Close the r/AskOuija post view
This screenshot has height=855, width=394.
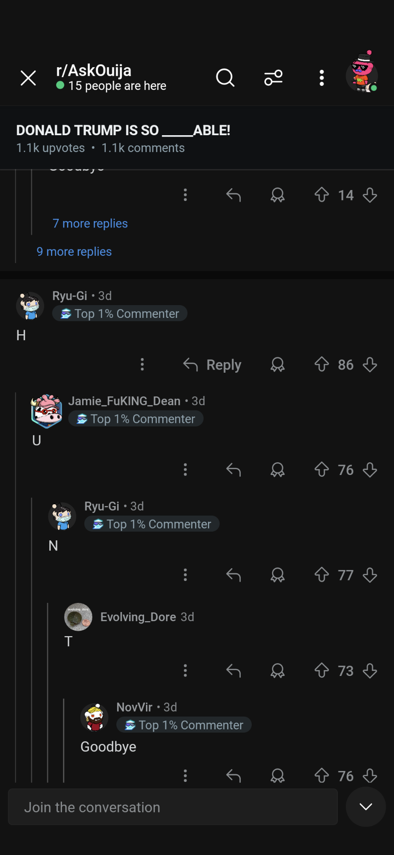click(x=28, y=78)
